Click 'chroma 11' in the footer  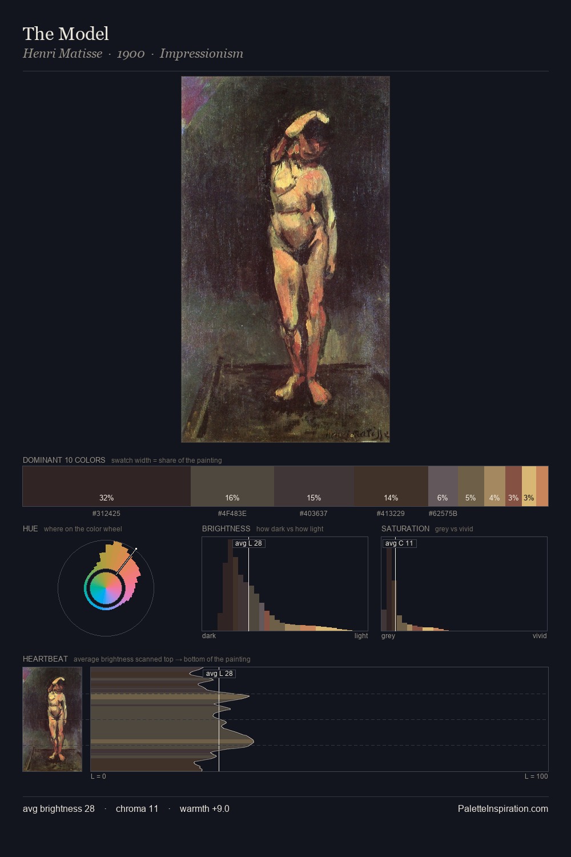tap(137, 808)
